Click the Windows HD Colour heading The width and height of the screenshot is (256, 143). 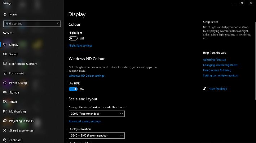(x=87, y=59)
